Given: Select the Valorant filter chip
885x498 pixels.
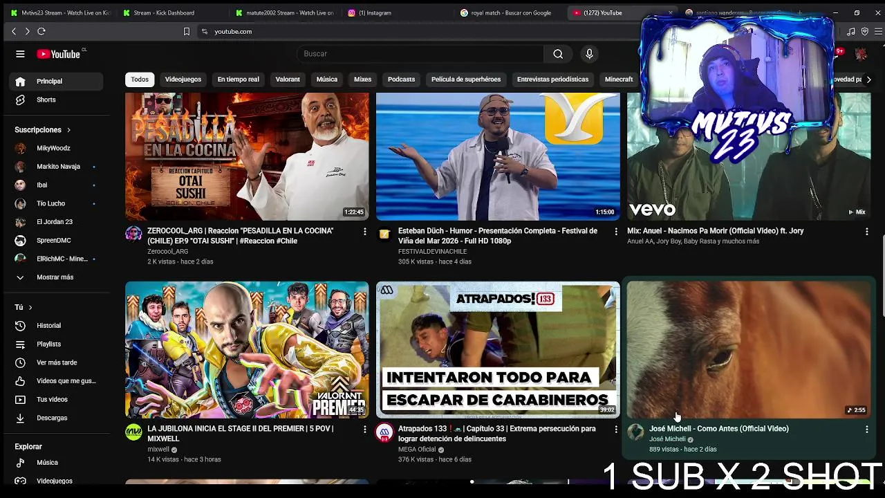Looking at the screenshot, I should pyautogui.click(x=288, y=80).
